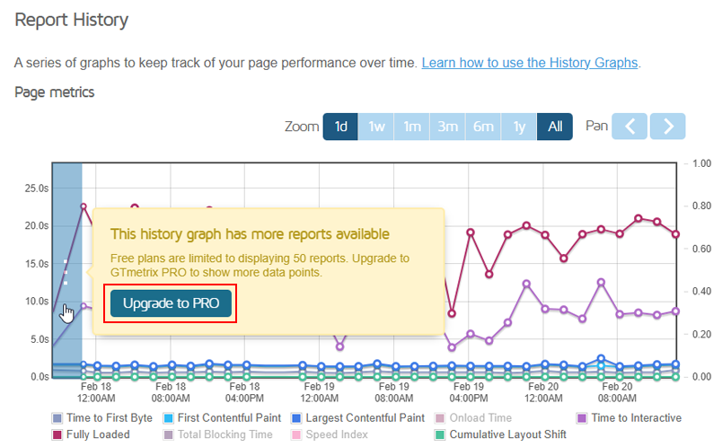Open Learn how to use History Graphs link
The height and width of the screenshot is (447, 722).
530,63
